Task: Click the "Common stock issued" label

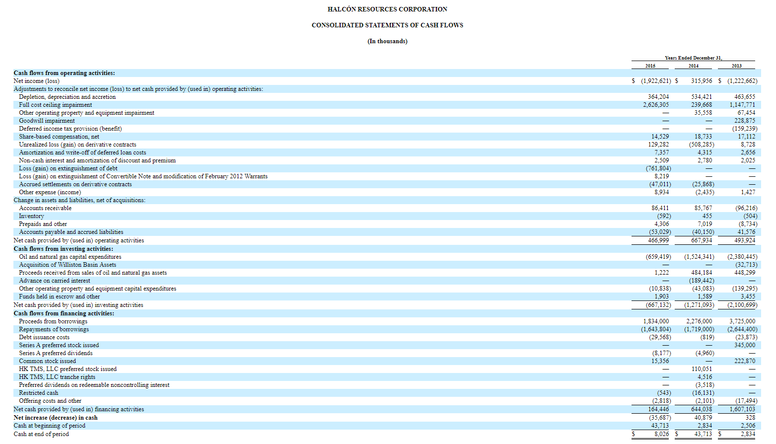Action: (x=48, y=361)
